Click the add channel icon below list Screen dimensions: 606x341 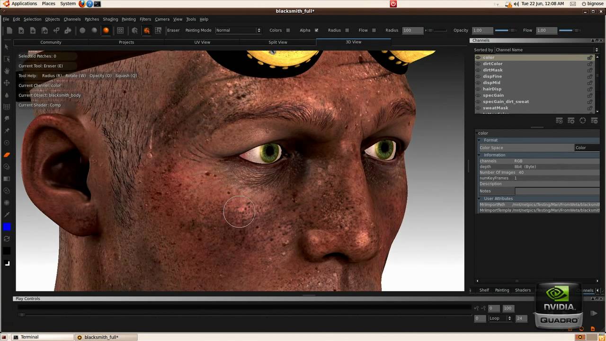[x=571, y=121]
